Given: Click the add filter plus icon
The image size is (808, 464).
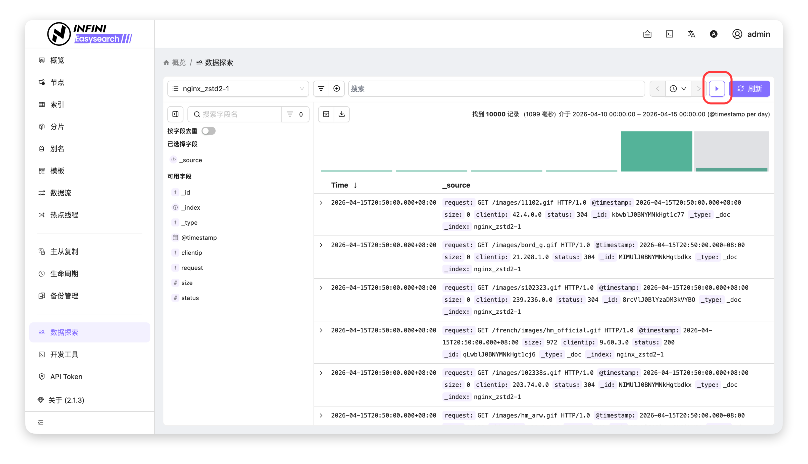Looking at the screenshot, I should [336, 89].
